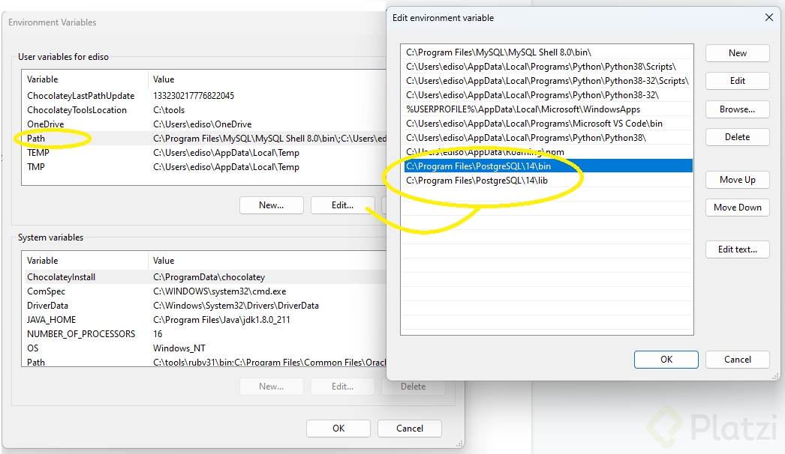Screen dimensions: 785x454
Task: Select the Python38\Scripts\ path entry
Action: point(547,67)
